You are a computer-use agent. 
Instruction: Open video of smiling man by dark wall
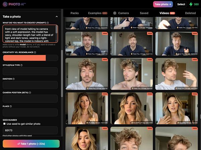132,44
